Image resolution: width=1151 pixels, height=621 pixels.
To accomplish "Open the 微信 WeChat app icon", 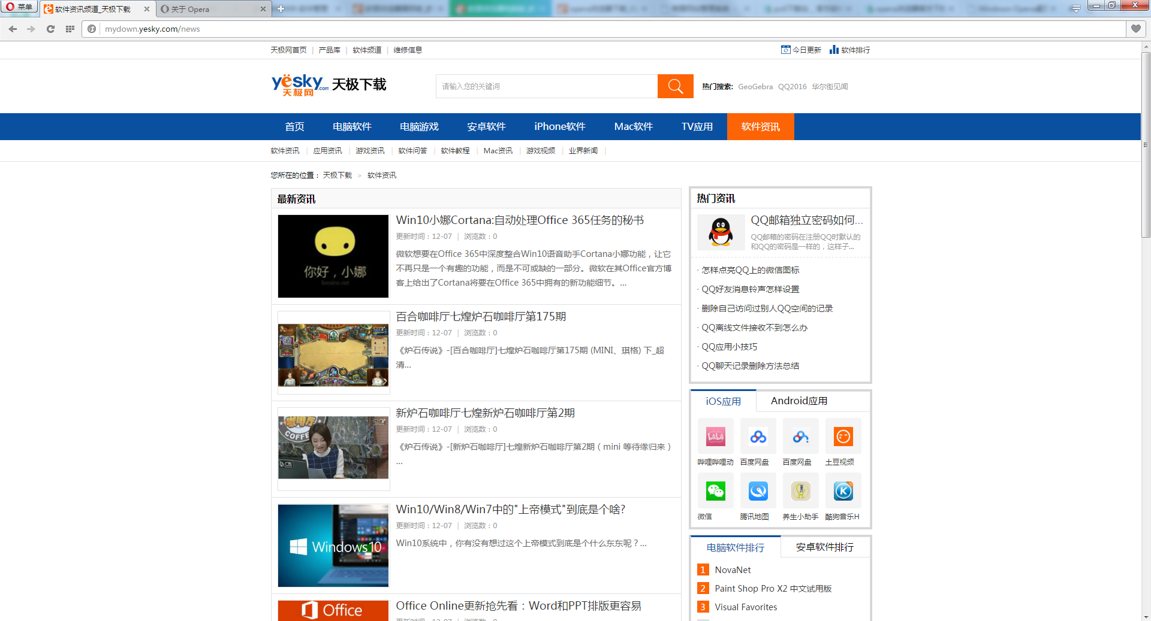I will [x=715, y=491].
